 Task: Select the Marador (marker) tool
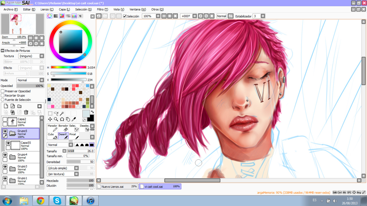coord(52,128)
